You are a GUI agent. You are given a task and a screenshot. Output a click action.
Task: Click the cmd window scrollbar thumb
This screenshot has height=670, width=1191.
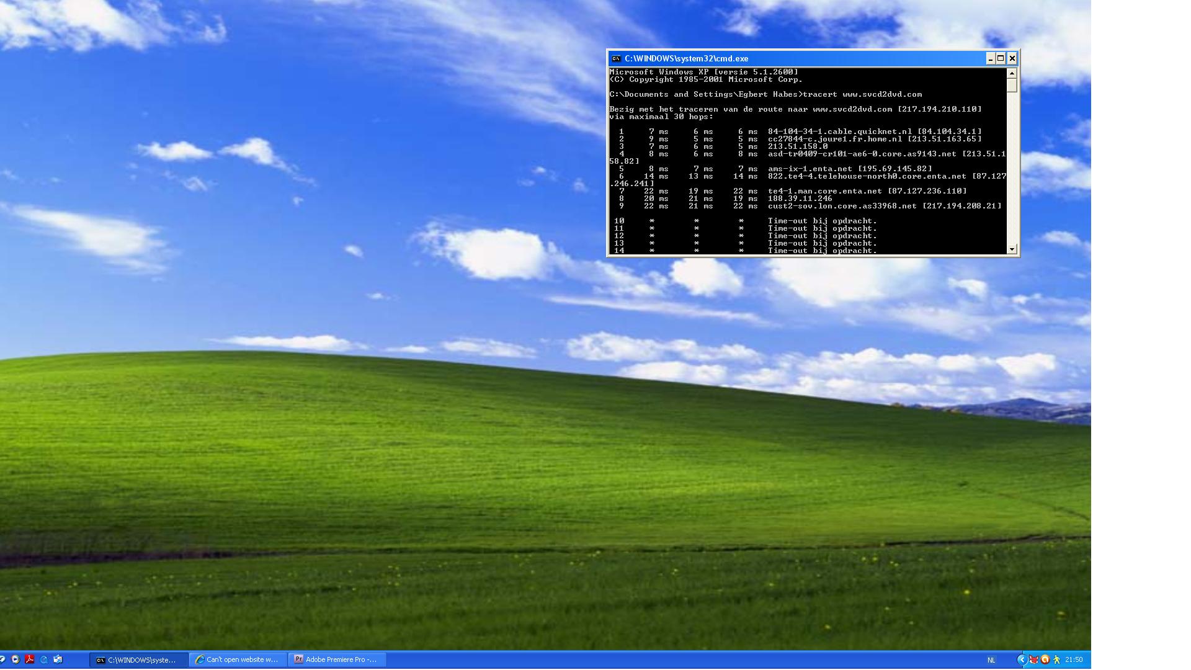click(1012, 85)
